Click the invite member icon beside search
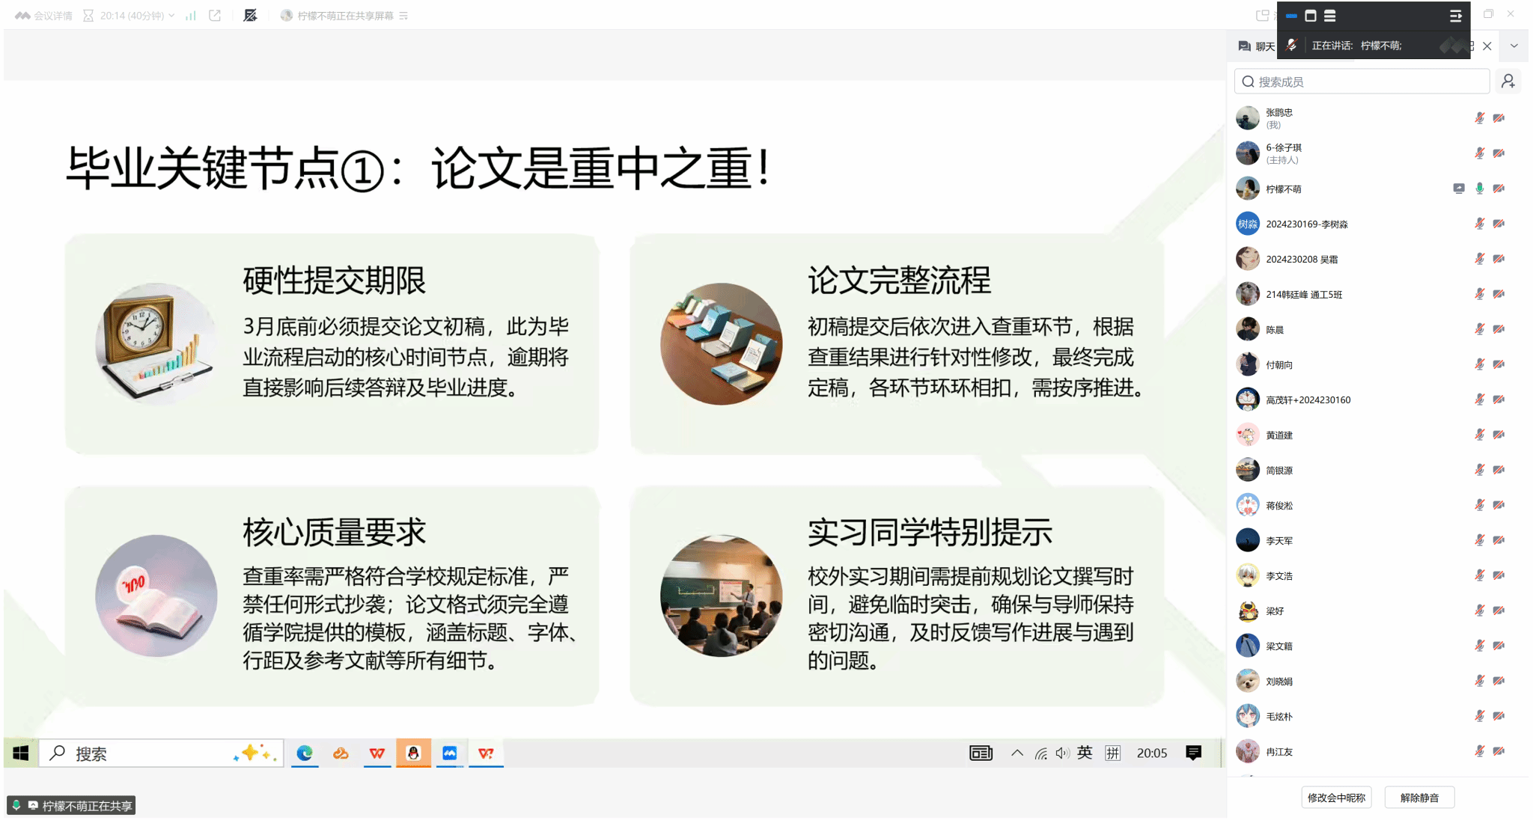 [x=1508, y=82]
